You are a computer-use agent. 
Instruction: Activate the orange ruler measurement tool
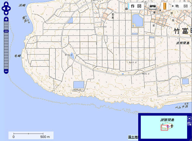click(x=165, y=6)
